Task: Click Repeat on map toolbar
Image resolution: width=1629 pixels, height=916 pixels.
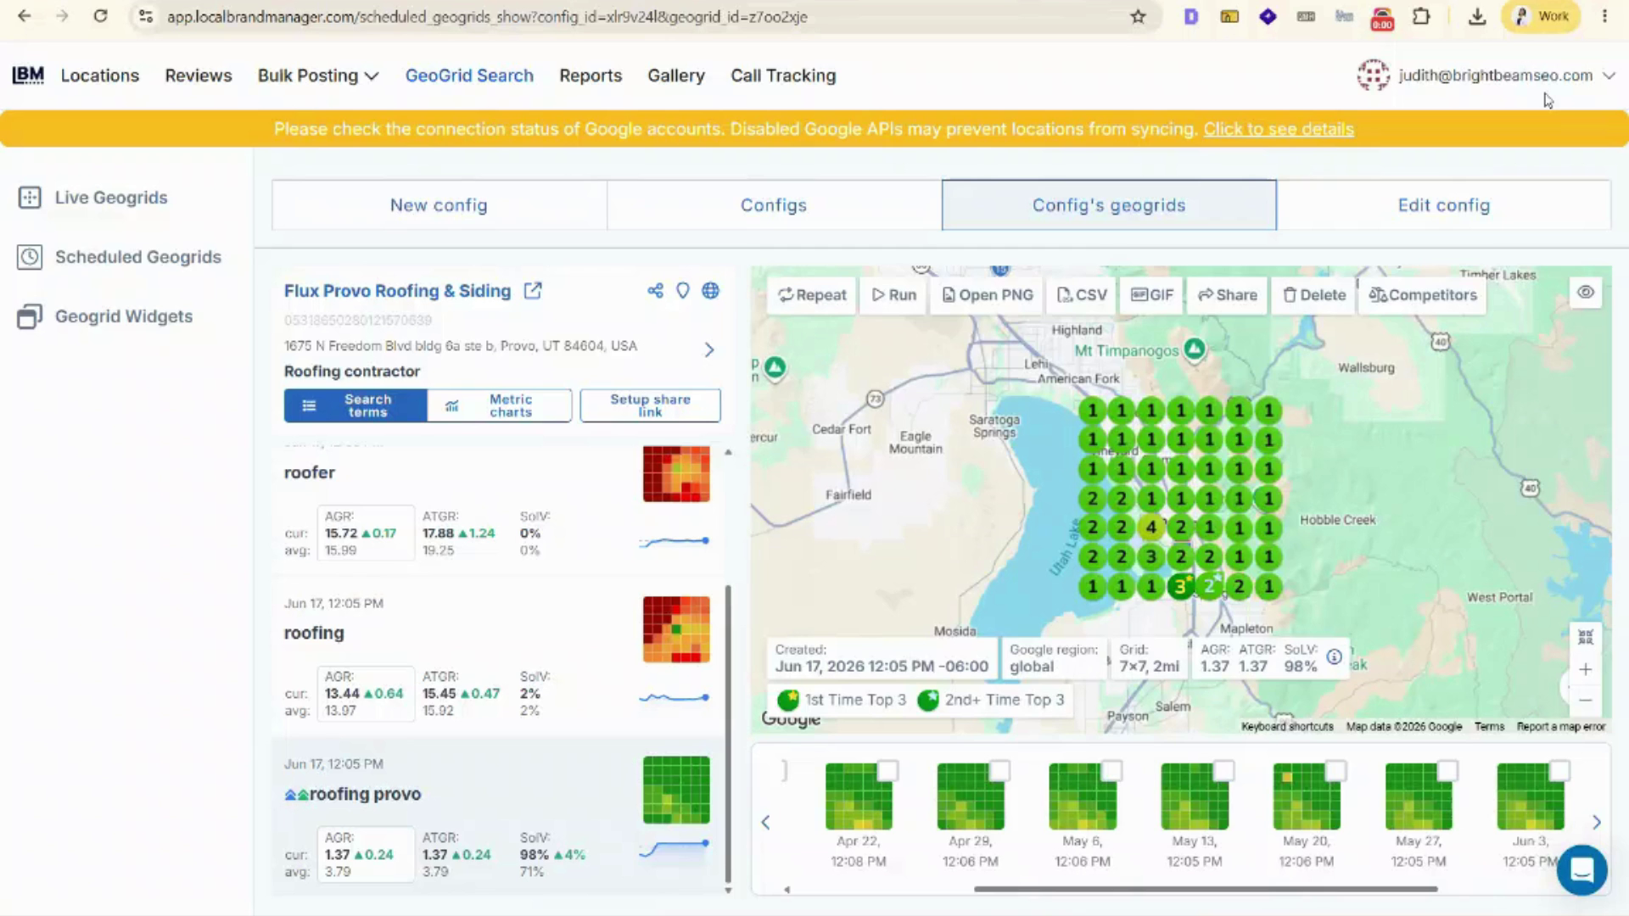Action: [812, 295]
